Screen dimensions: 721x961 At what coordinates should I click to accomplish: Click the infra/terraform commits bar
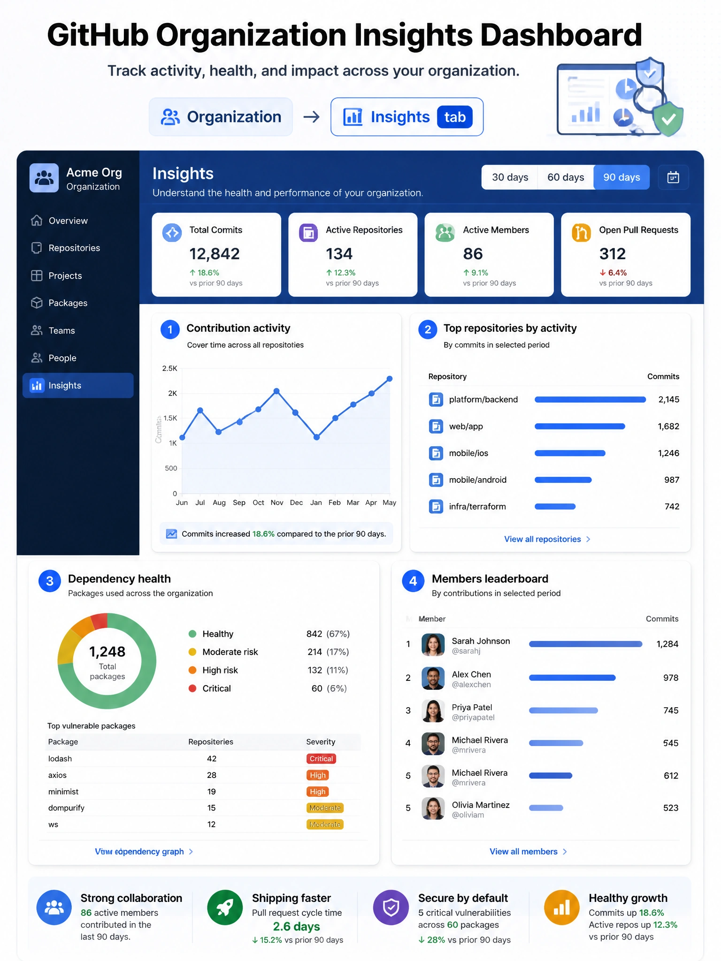tap(555, 507)
